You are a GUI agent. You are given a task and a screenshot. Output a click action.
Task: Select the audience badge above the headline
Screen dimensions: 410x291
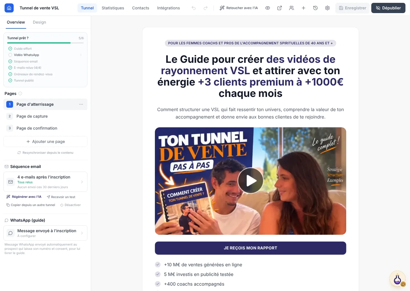point(251,43)
